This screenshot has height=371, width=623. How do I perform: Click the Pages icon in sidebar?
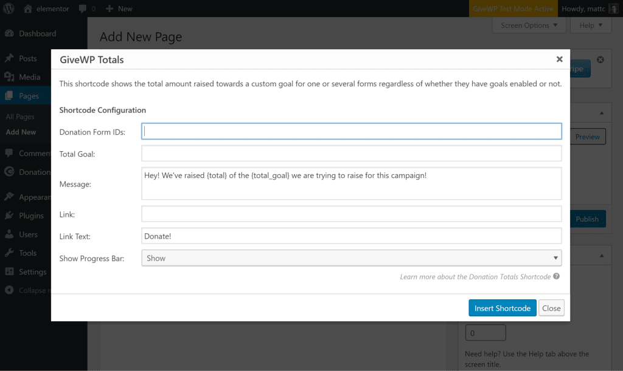pyautogui.click(x=9, y=95)
